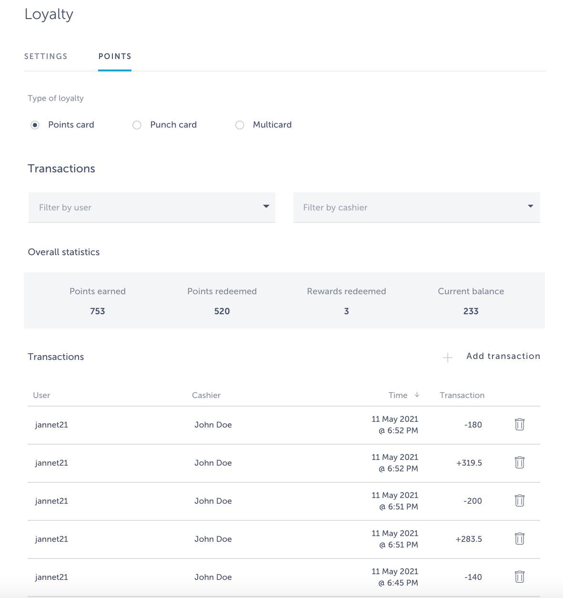This screenshot has height=598, width=563.
Task: Delete the -200 transaction row
Action: click(x=519, y=501)
